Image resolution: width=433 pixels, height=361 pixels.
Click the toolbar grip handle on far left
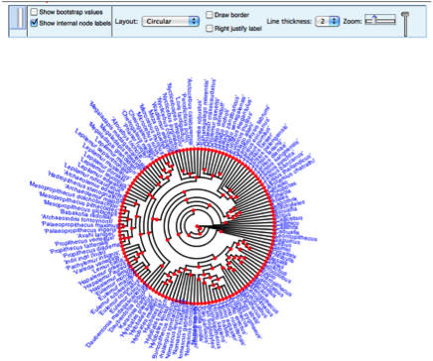coord(18,18)
